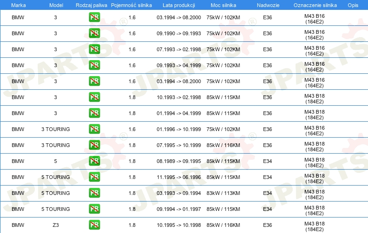Click the Marka column header

point(18,5)
